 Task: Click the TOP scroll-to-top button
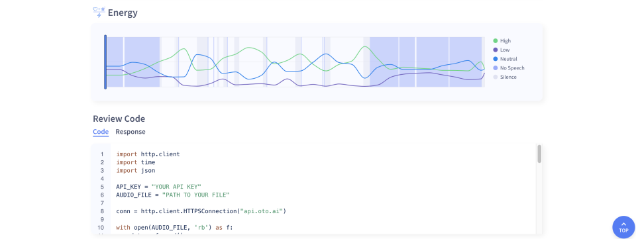(x=623, y=227)
